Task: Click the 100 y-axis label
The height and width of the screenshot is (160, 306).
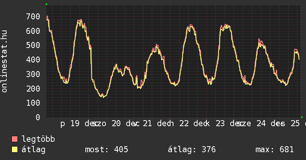Action: pyautogui.click(x=33, y=103)
